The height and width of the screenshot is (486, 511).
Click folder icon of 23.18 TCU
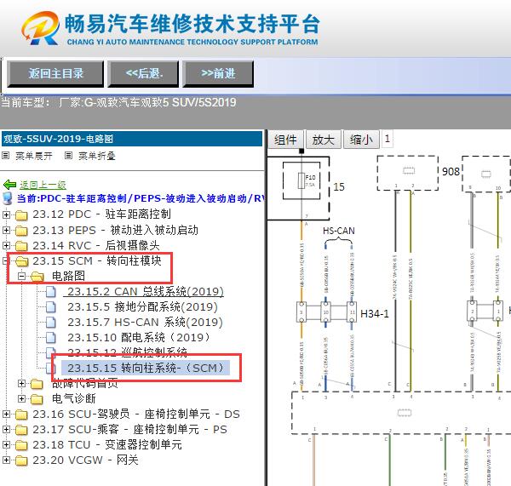21,445
